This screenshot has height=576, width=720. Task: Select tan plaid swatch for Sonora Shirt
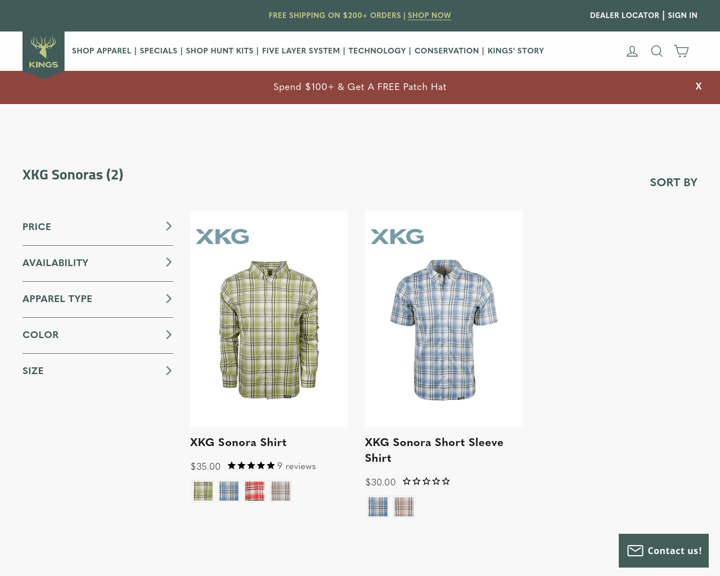tap(281, 491)
